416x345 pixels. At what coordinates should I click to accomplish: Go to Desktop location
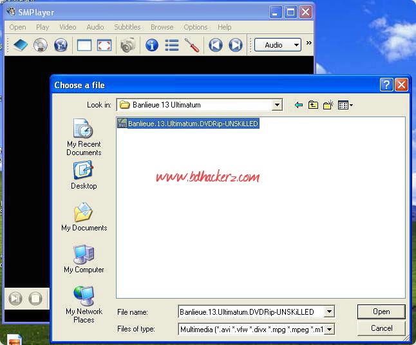[84, 175]
